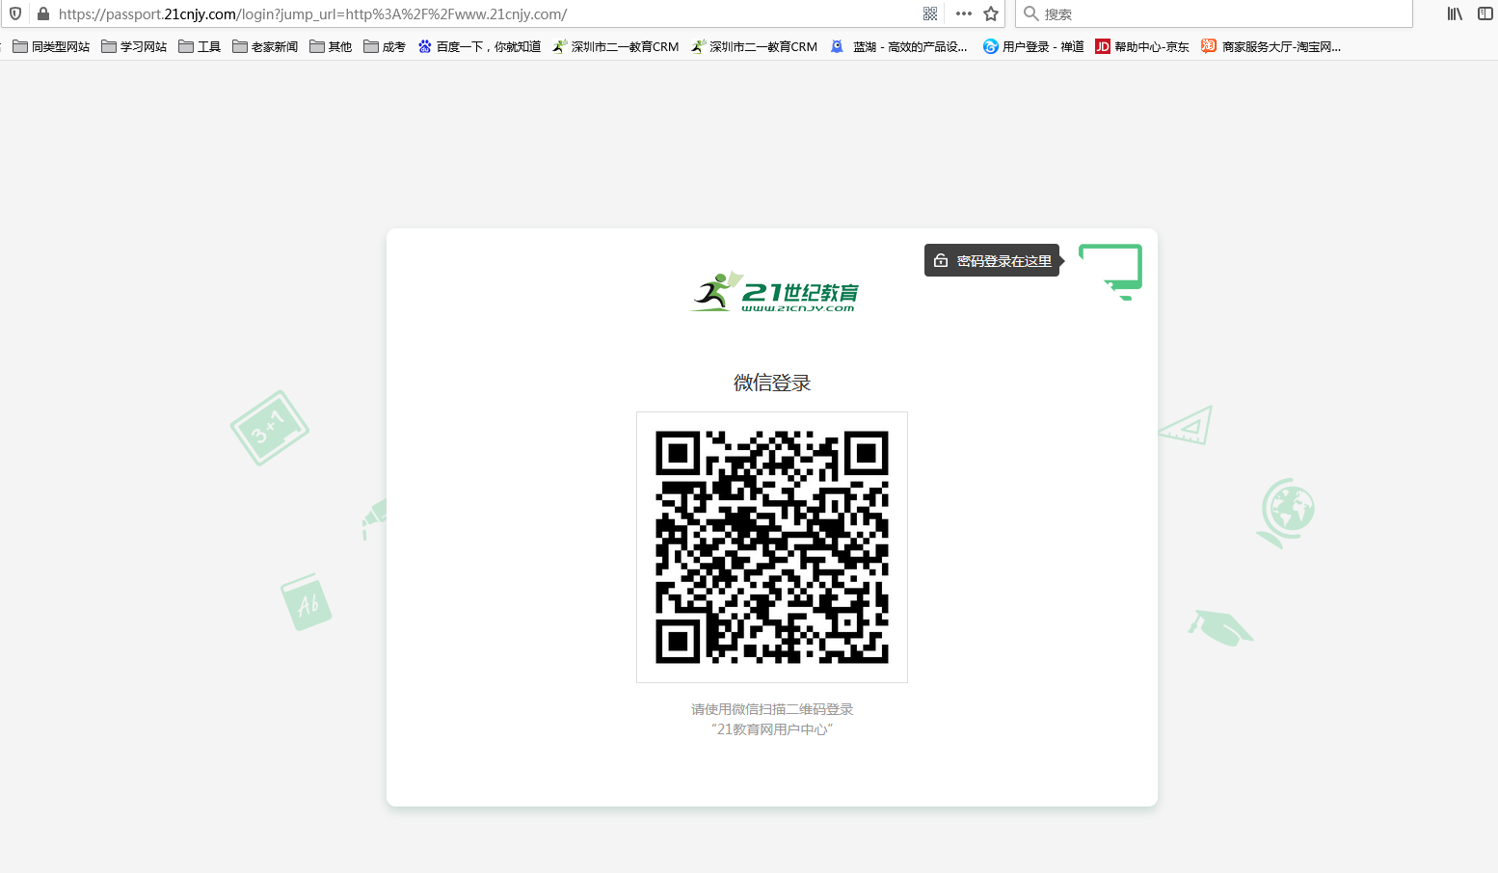1498x873 pixels.
Task: Click the WeChat login QR code
Action: coord(772,547)
